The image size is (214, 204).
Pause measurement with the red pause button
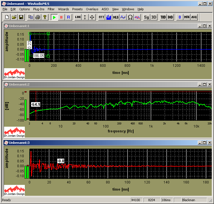pos(61,17)
